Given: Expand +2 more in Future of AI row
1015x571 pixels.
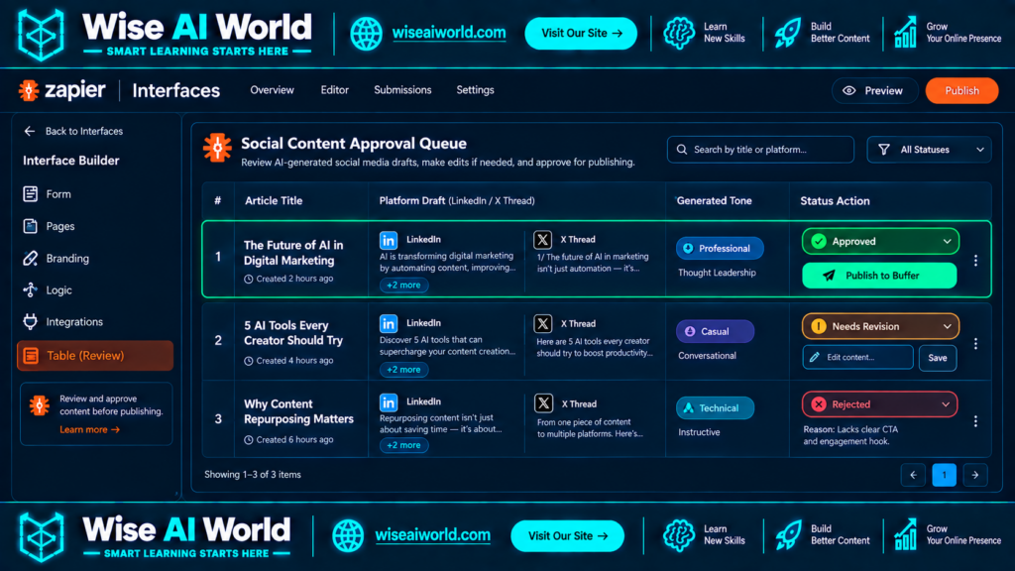Looking at the screenshot, I should pos(403,285).
